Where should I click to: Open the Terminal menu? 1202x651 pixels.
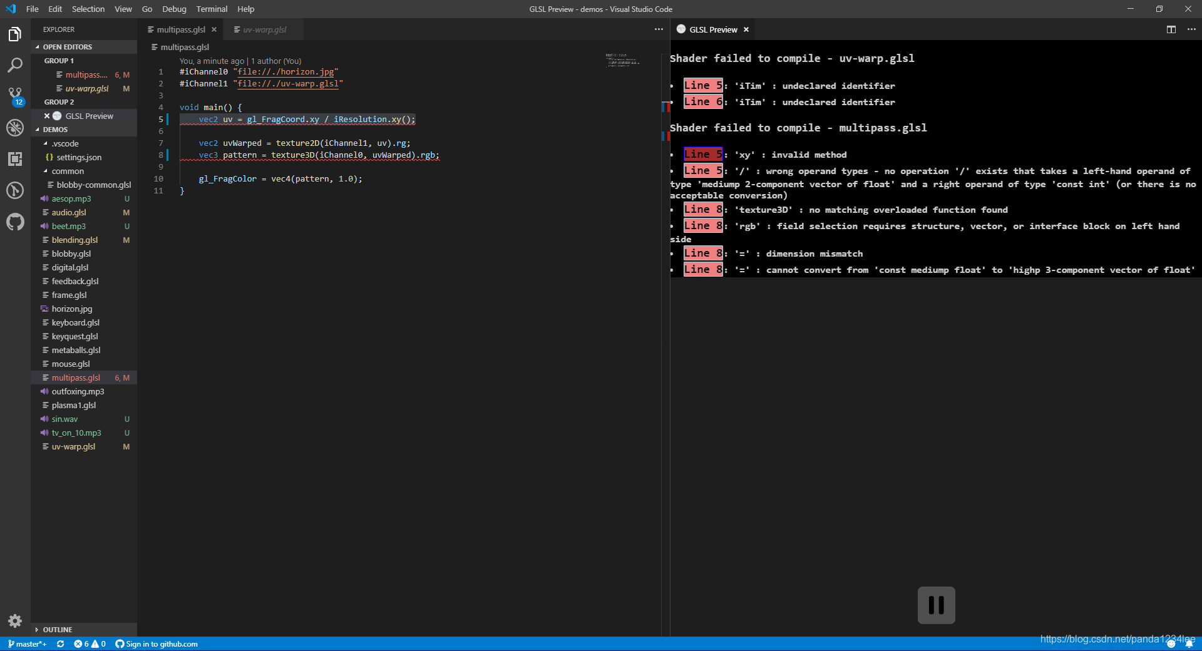212,9
